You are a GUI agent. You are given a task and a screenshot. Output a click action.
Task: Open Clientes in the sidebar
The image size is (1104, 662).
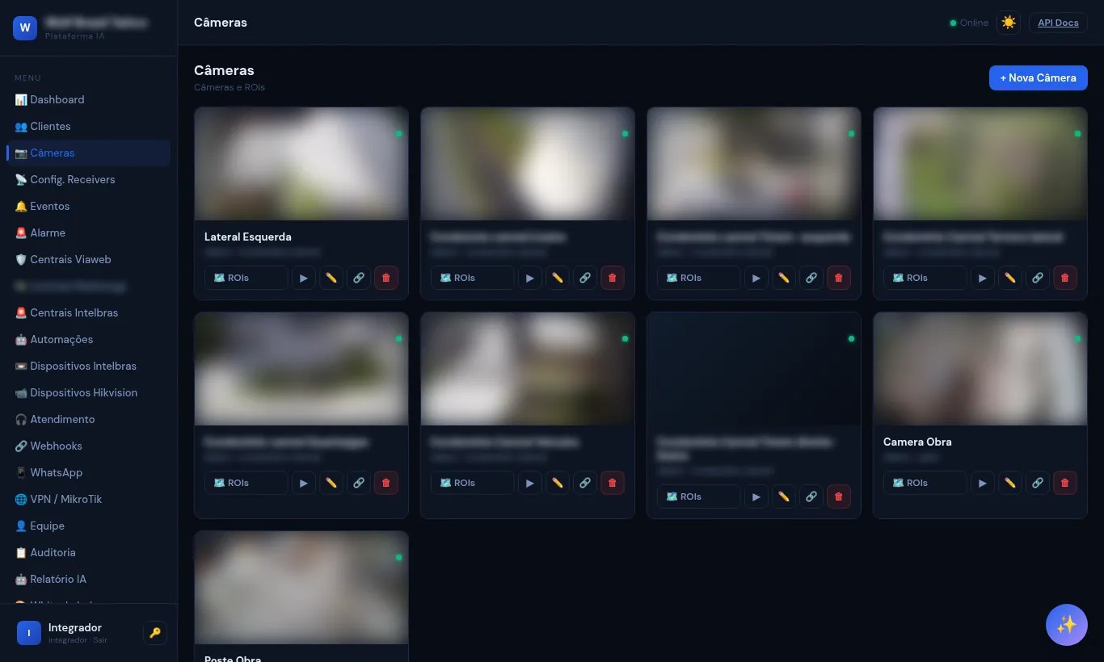(88, 126)
